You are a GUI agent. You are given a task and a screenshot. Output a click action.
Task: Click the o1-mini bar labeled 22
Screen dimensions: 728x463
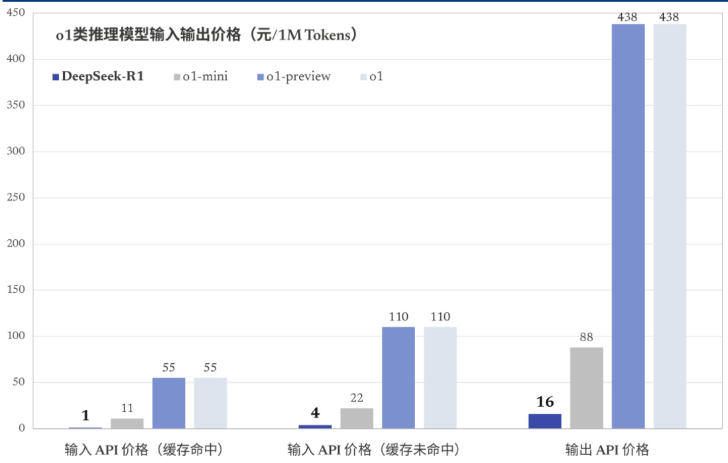357,418
